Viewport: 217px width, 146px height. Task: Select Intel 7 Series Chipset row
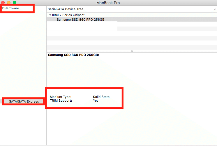click(x=132, y=15)
